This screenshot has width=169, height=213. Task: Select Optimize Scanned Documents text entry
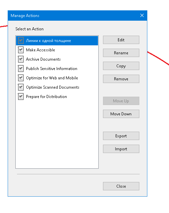tap(57, 87)
